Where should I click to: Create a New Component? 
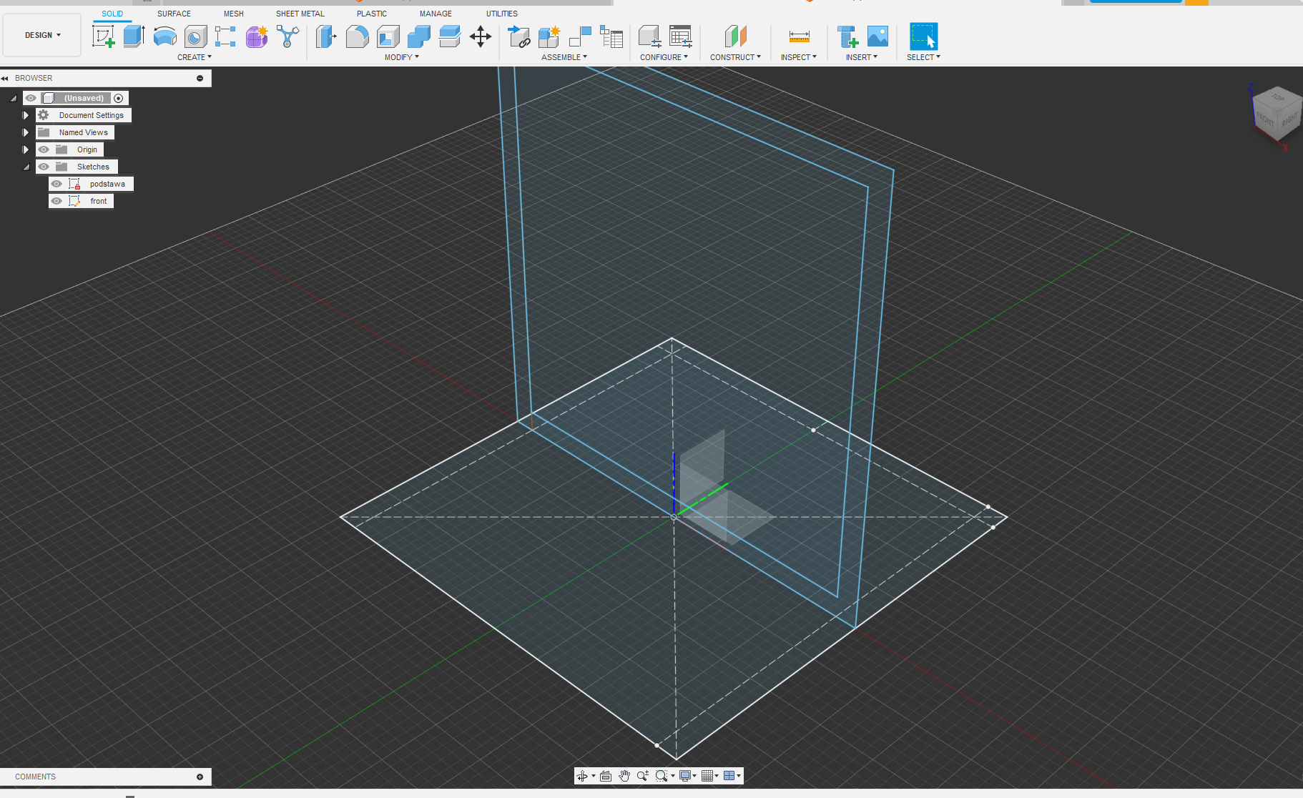[x=549, y=36]
